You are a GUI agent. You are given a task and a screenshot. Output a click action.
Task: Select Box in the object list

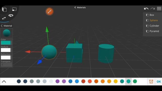[152, 15]
